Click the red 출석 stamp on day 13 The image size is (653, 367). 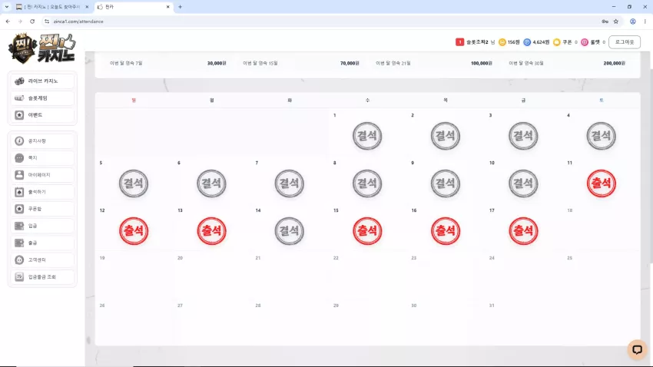(x=211, y=231)
